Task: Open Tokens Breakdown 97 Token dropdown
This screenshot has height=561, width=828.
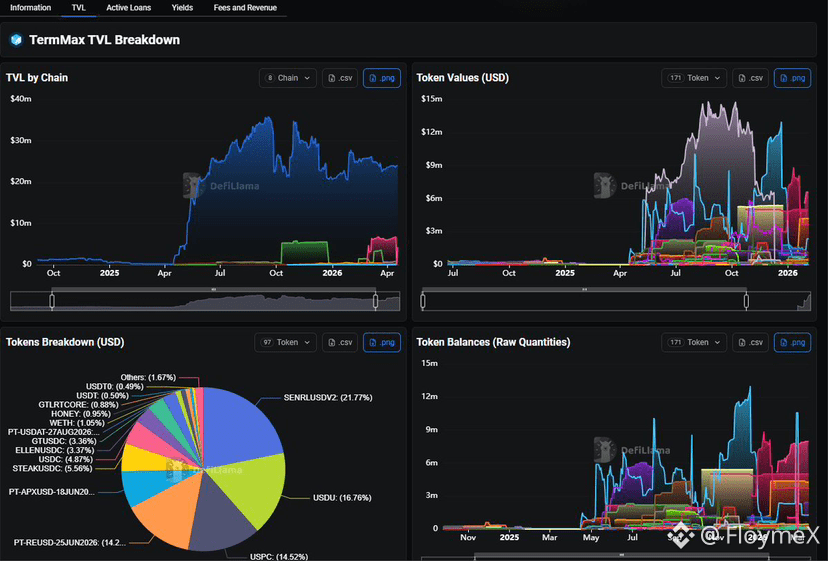Action: point(285,342)
